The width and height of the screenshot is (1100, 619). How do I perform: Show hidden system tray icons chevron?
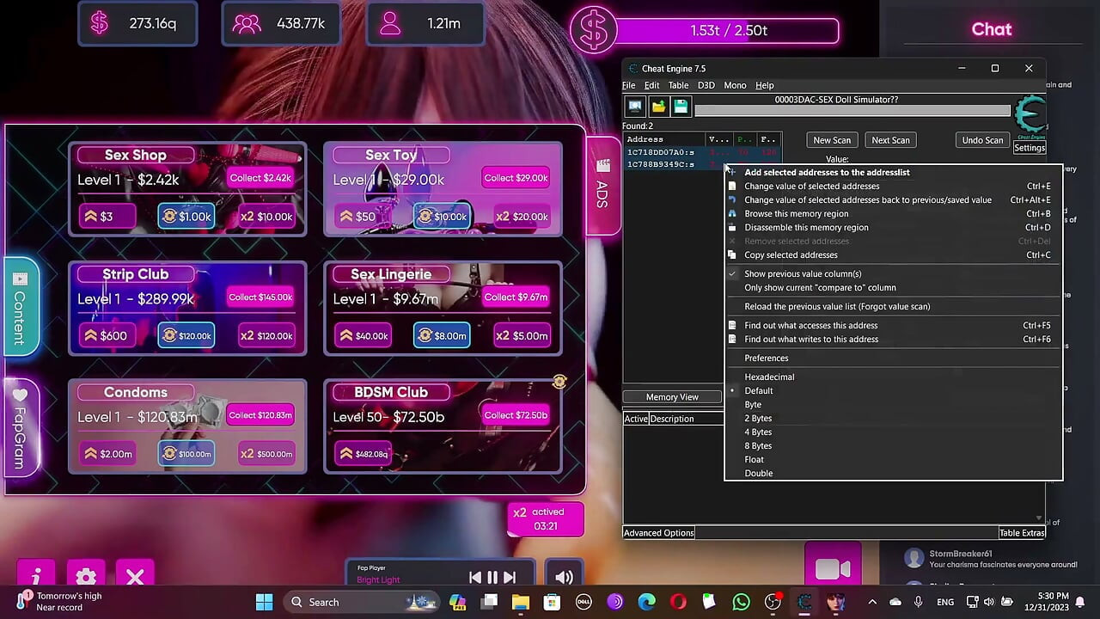pos(872,602)
